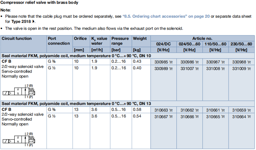Viewport: 256px width, 150px height.
Task: Click cart icon next to article 310663
Action: pyautogui.click(x=171, y=111)
